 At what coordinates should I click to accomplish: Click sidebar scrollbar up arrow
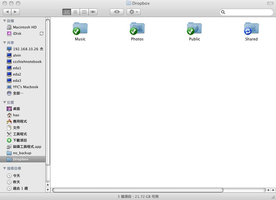coord(48,185)
